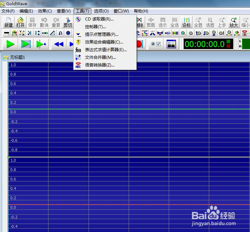This screenshot has width=250, height=232.
Task: Click the 保存 (Save) toolbar icon
Action: [32, 22]
